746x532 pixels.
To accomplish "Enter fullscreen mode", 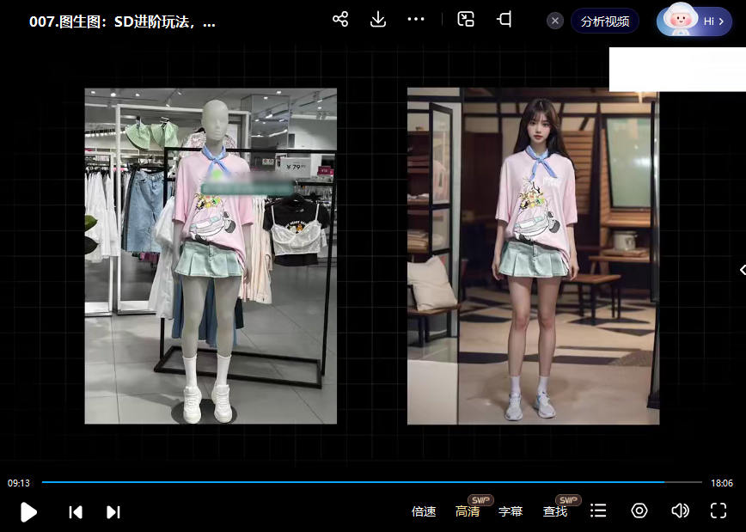I will (718, 511).
